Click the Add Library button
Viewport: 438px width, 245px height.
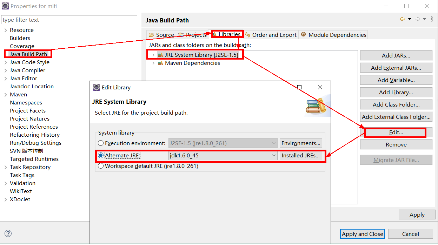pos(396,92)
